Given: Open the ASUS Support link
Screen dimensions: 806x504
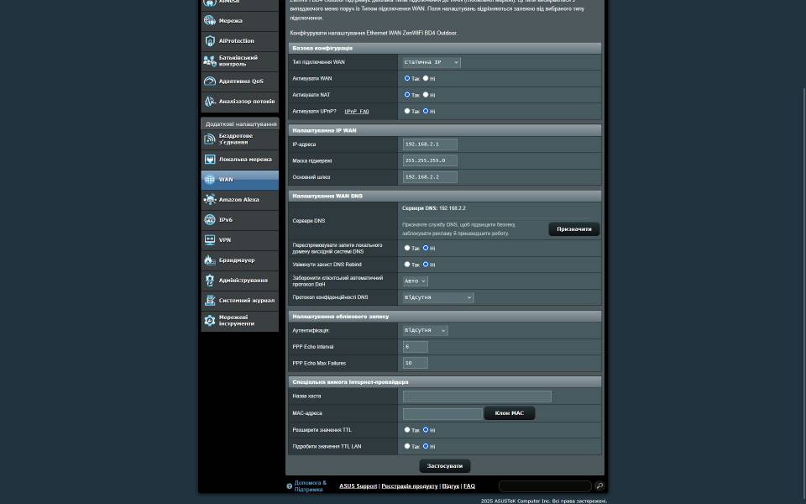Looking at the screenshot, I should pos(358,486).
